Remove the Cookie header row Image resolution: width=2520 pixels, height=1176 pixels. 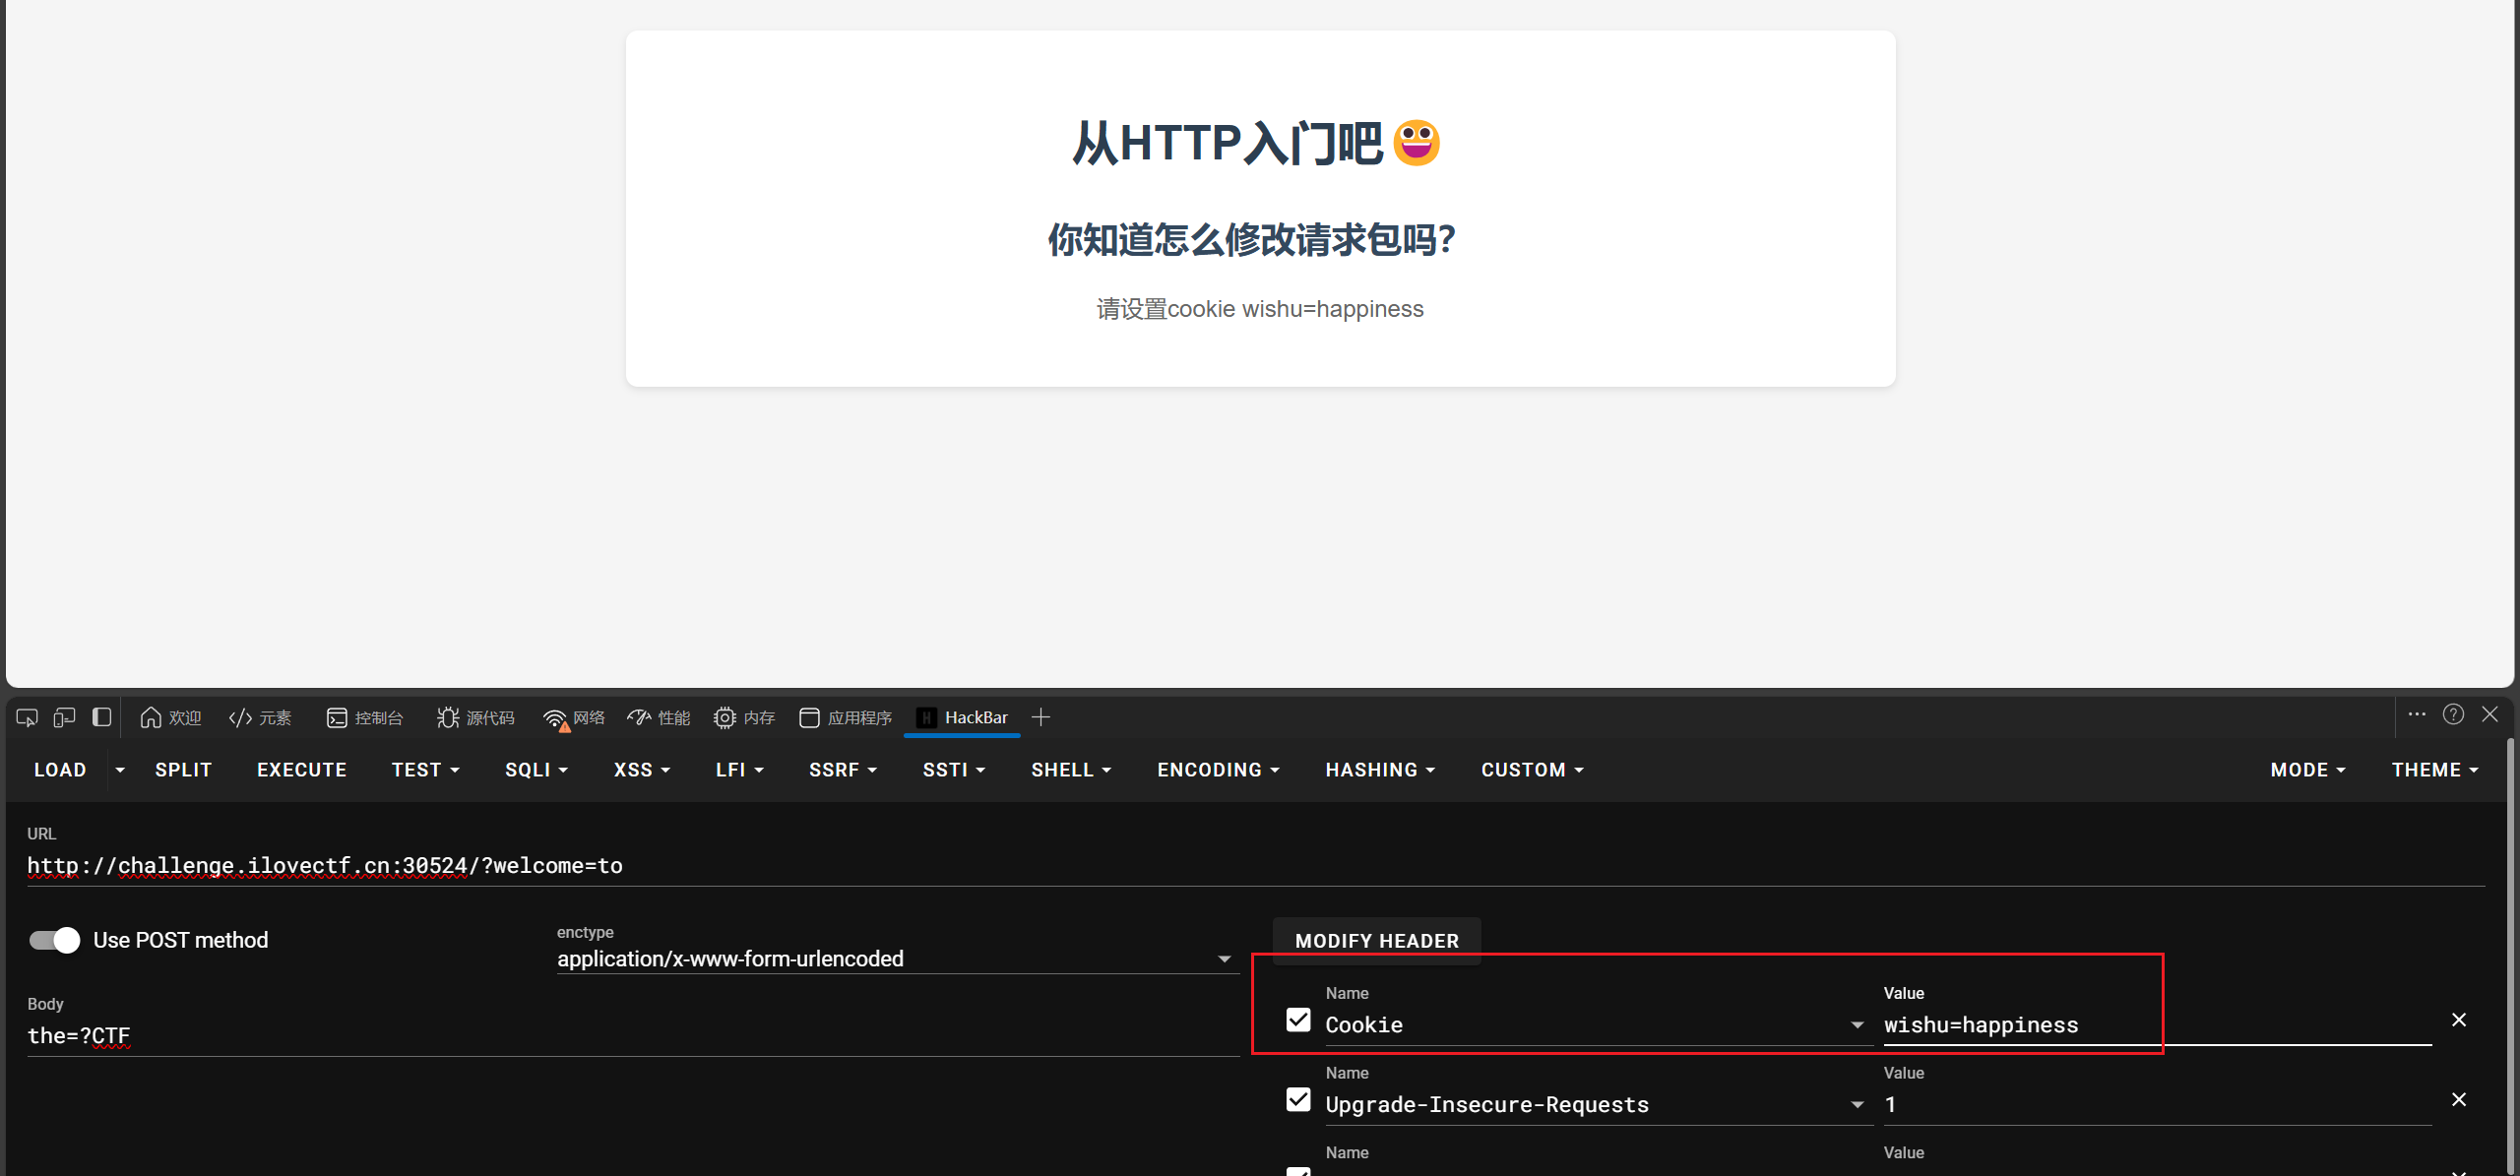click(2458, 1020)
